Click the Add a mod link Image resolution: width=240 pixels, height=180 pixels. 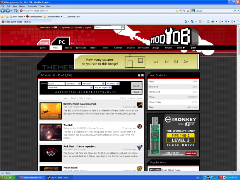(192, 107)
